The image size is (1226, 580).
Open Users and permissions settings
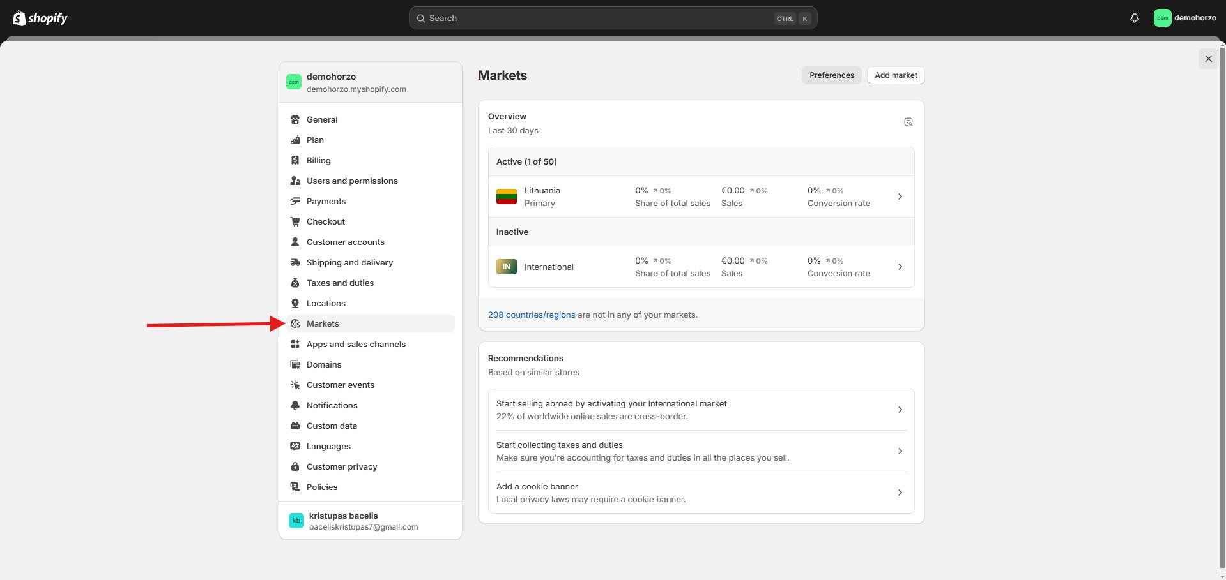(351, 181)
